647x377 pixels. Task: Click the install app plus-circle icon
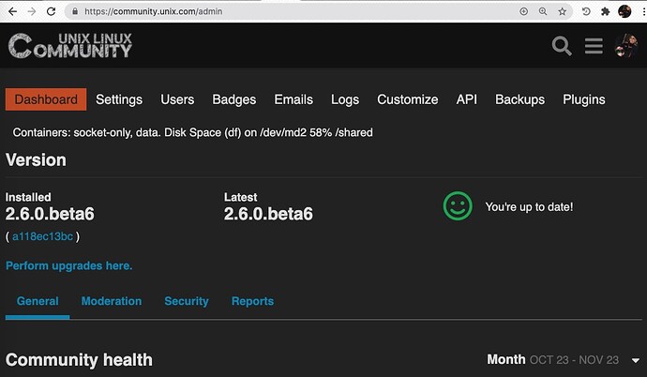pyautogui.click(x=523, y=11)
